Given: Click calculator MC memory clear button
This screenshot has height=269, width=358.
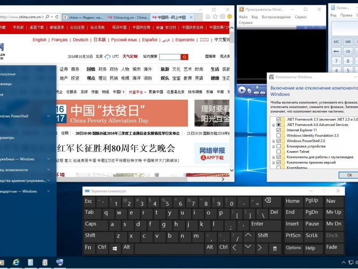Looking at the screenshot, I should [x=336, y=42].
